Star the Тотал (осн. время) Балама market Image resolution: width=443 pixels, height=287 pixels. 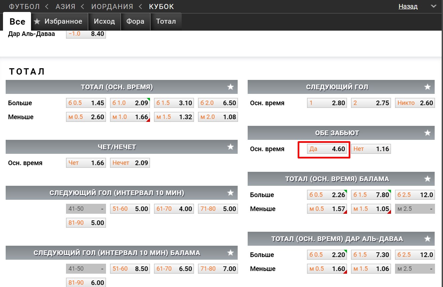point(427,179)
